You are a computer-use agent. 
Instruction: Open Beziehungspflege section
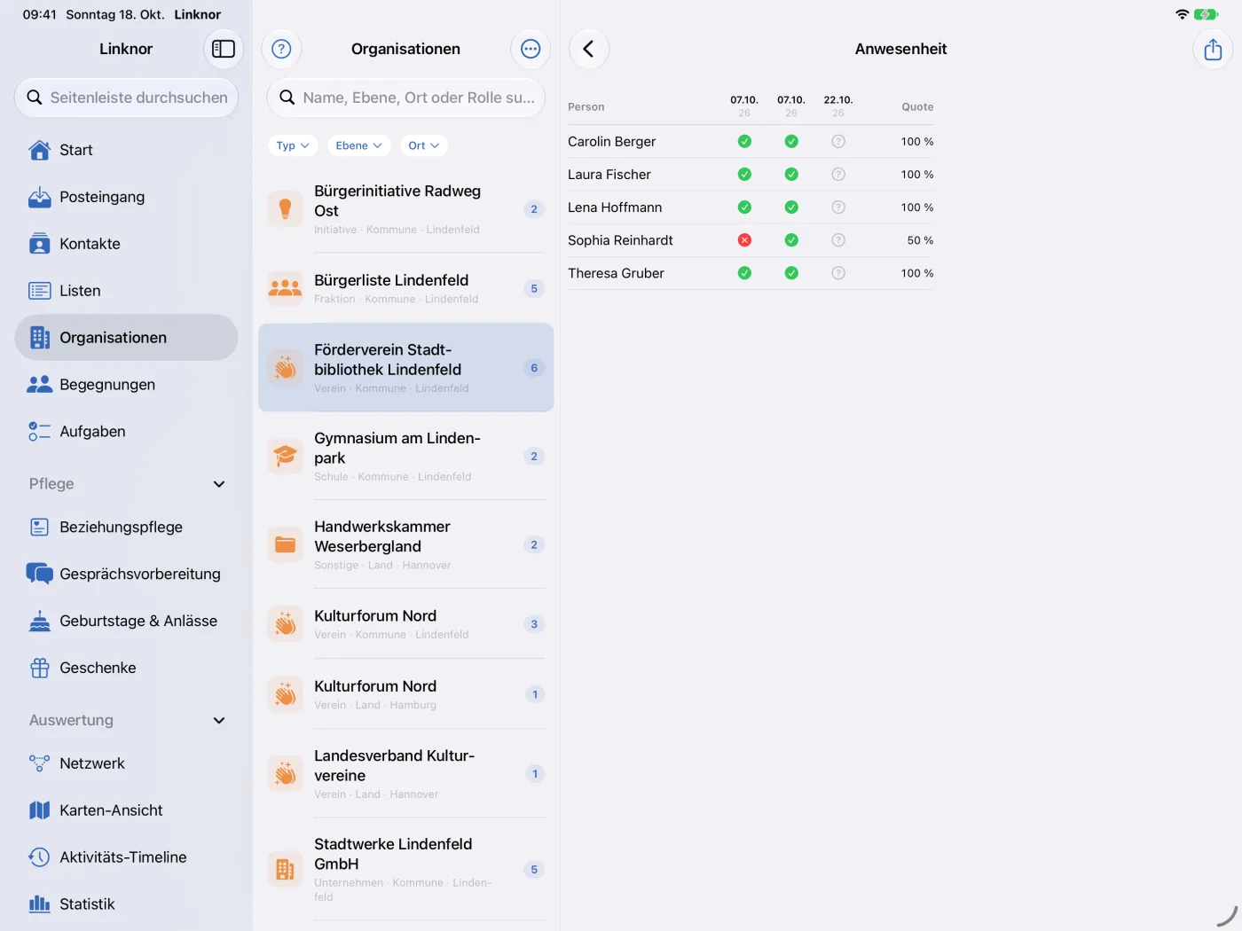point(126,528)
